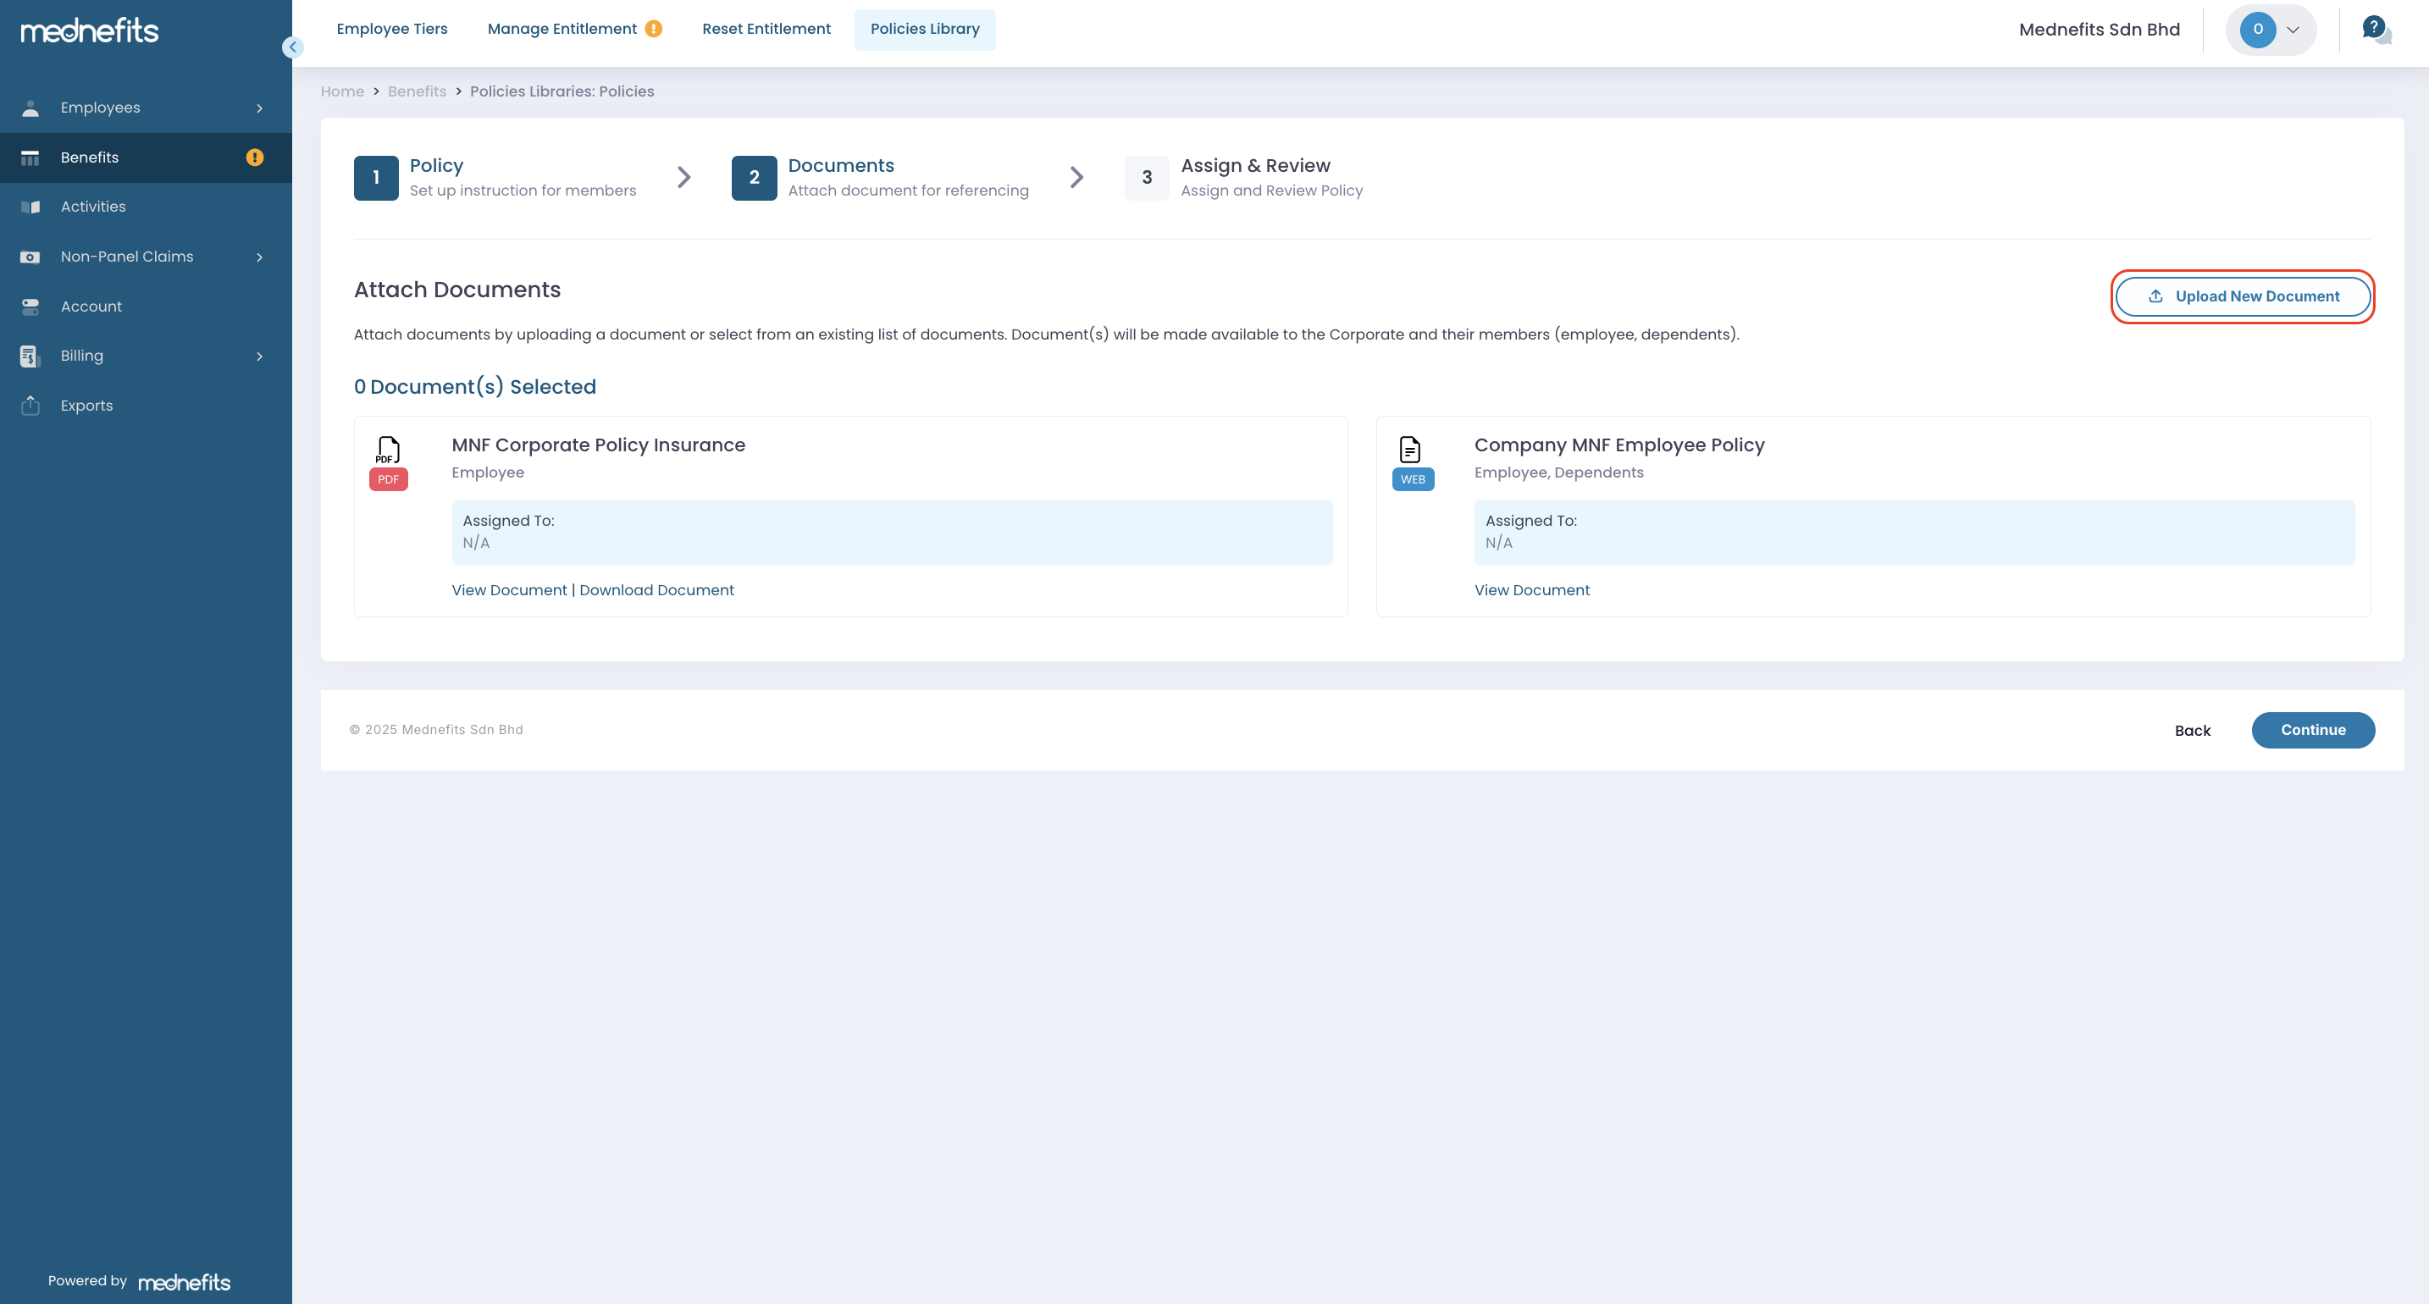The width and height of the screenshot is (2429, 1304).
Task: Expand the Employees menu chevron
Action: (259, 108)
